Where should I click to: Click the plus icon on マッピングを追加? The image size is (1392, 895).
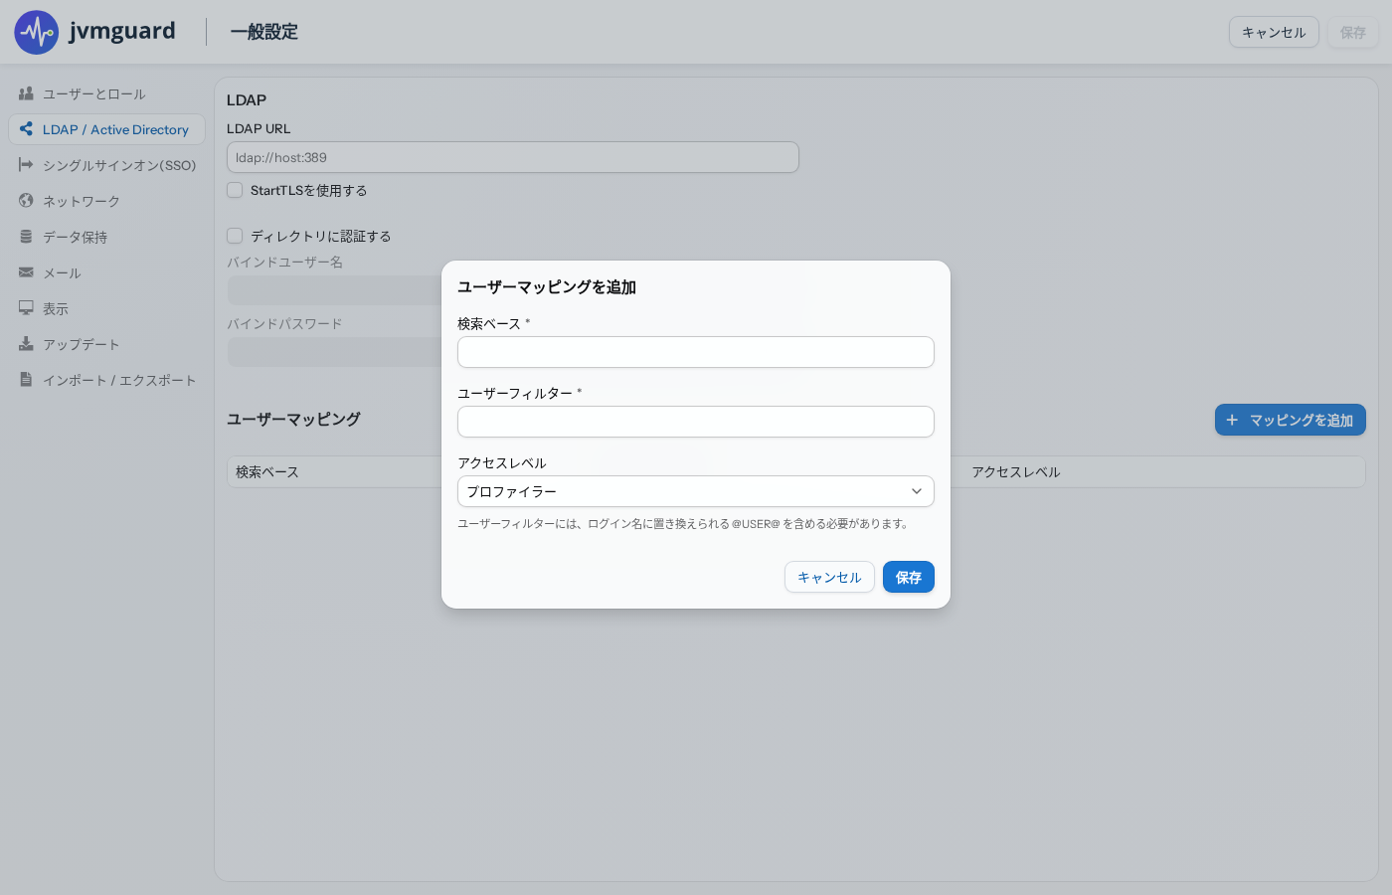point(1232,420)
